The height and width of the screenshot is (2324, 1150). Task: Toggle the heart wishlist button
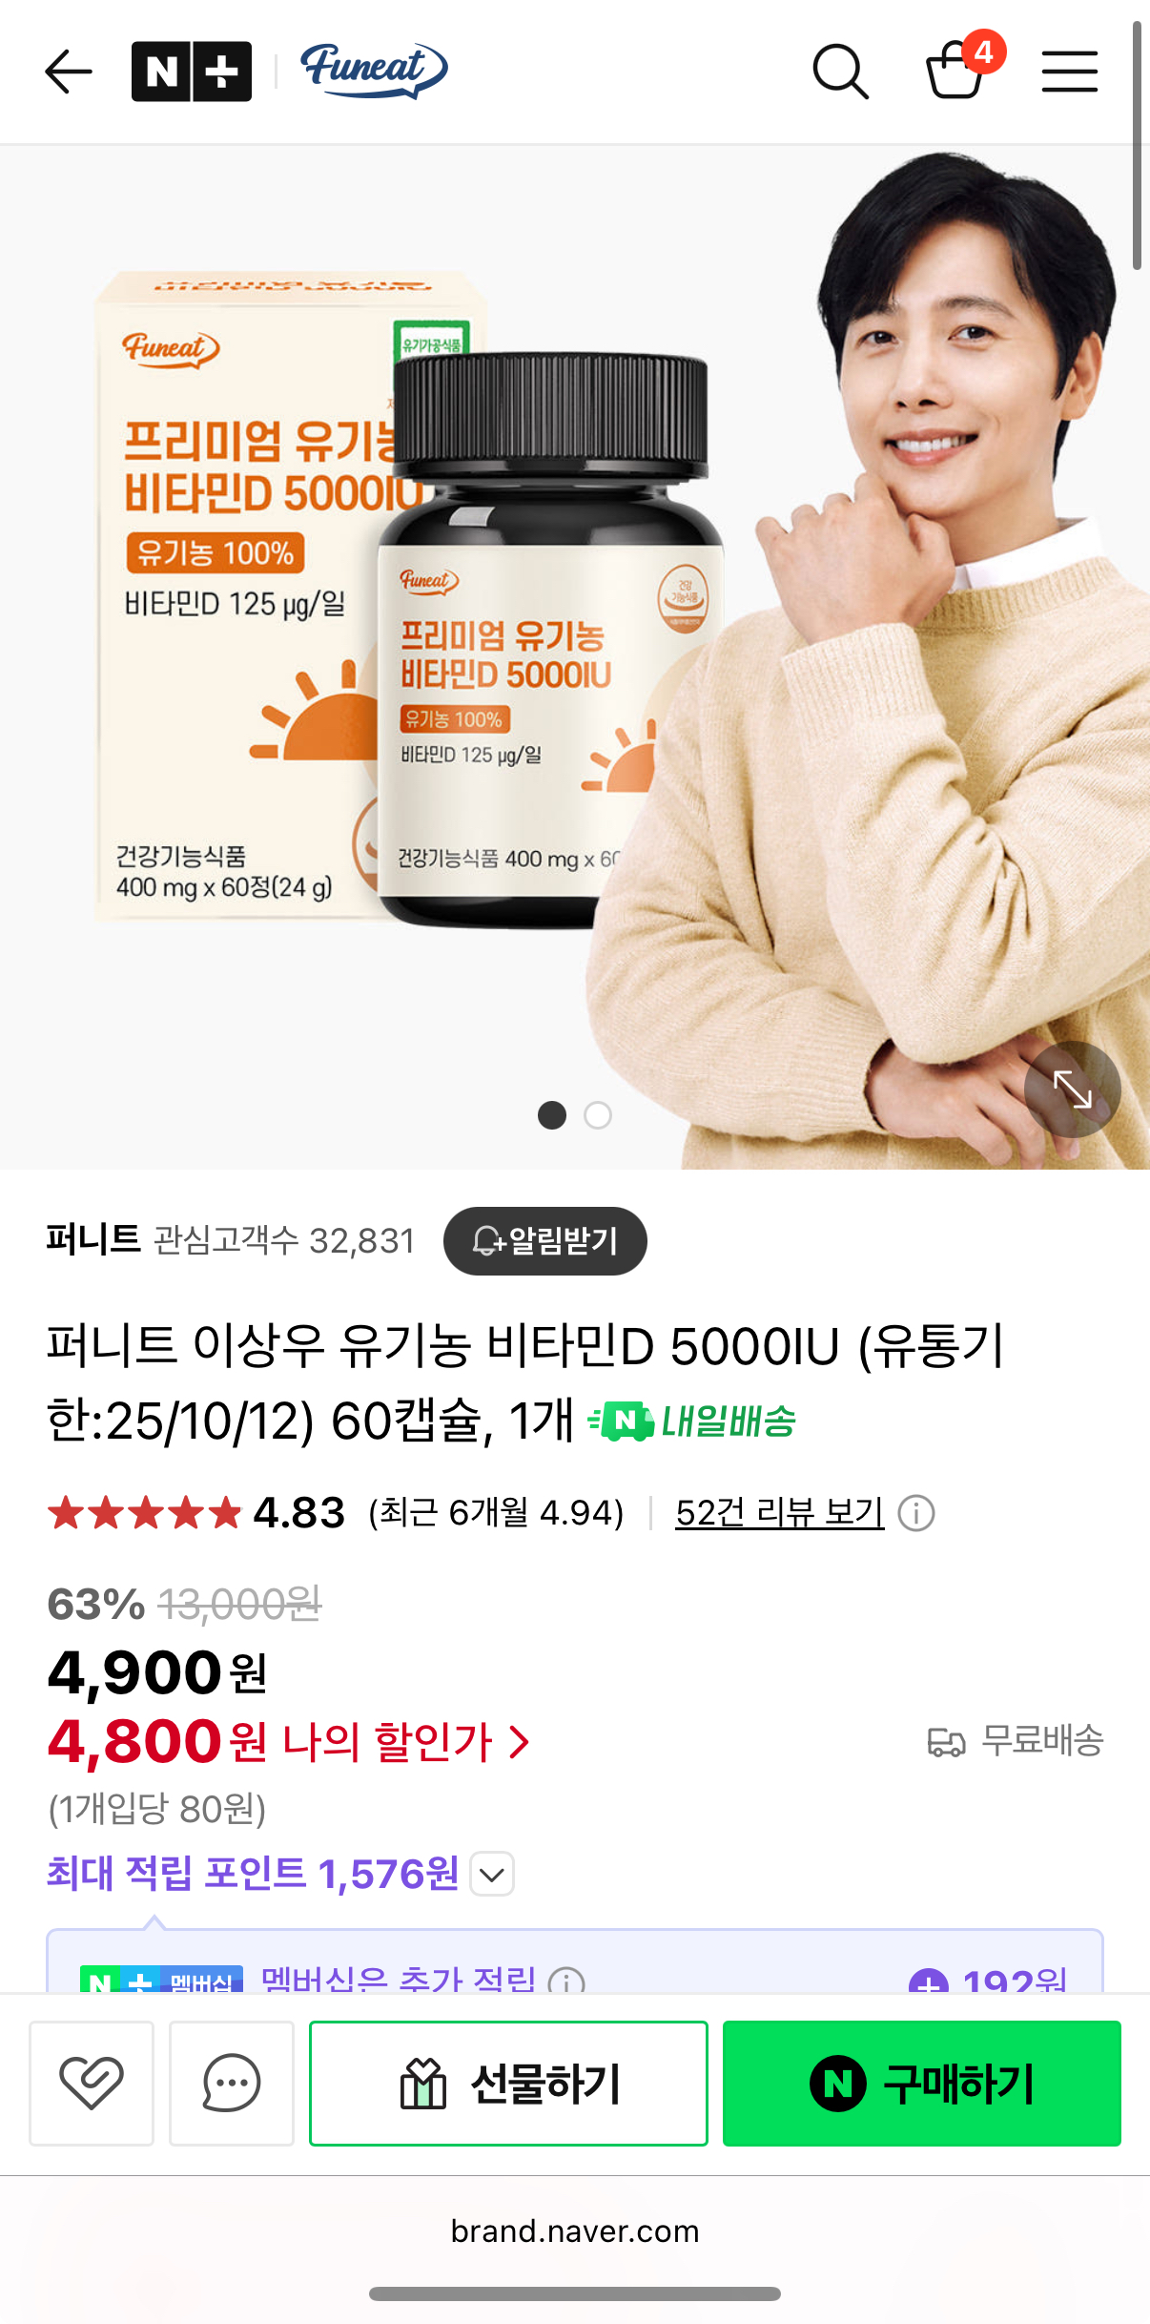point(92,2083)
